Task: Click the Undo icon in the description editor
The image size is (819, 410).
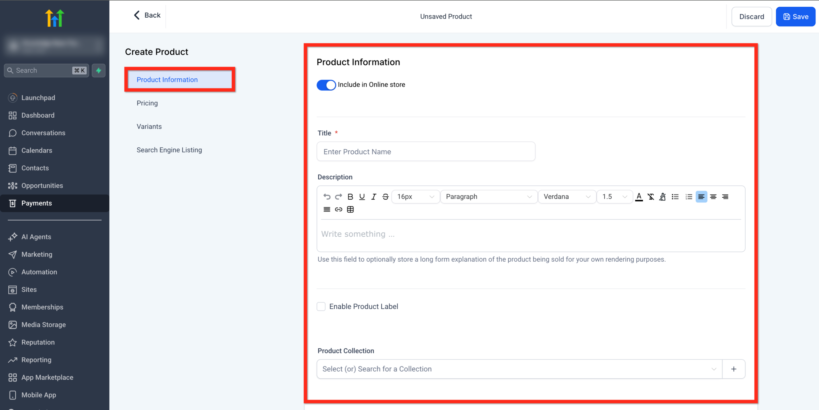Action: pyautogui.click(x=327, y=196)
